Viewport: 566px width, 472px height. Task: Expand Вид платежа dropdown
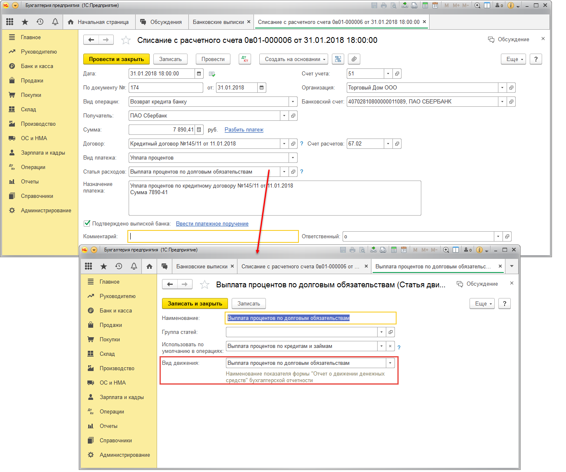(293, 157)
